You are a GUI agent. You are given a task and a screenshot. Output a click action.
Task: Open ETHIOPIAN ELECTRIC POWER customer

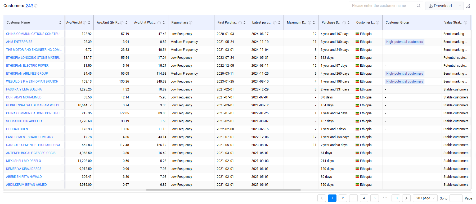[x=27, y=66]
